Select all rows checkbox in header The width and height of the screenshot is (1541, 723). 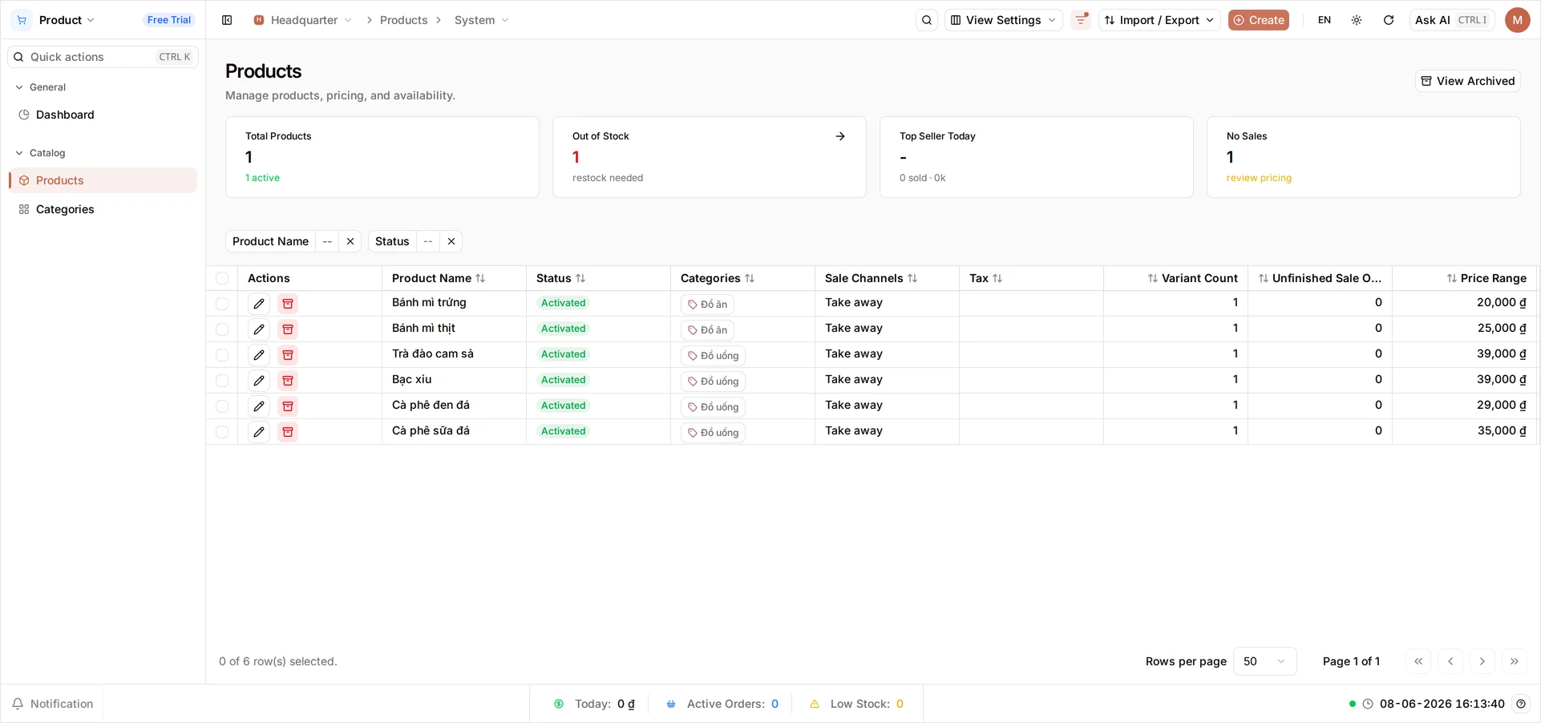point(222,278)
